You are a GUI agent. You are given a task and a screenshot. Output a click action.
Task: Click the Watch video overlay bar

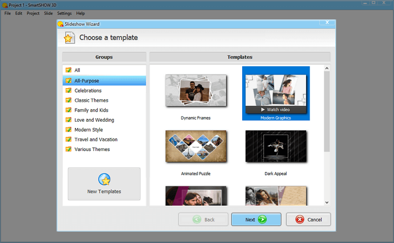276,110
